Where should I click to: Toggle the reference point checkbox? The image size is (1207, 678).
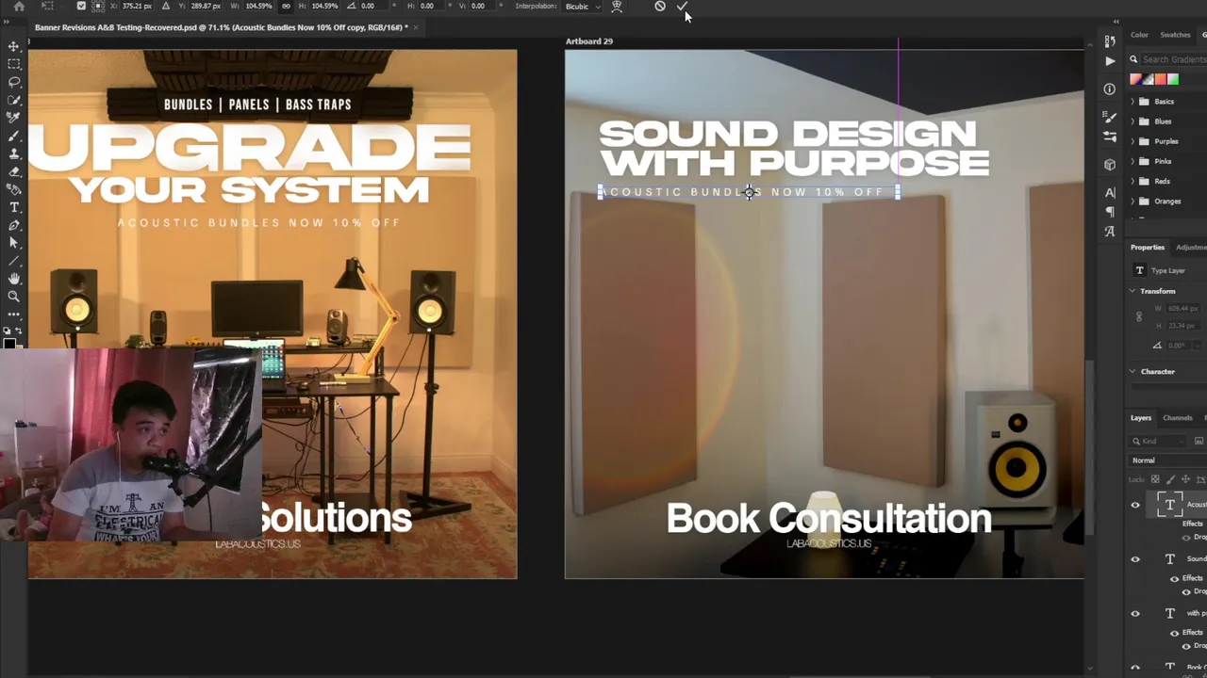81,6
